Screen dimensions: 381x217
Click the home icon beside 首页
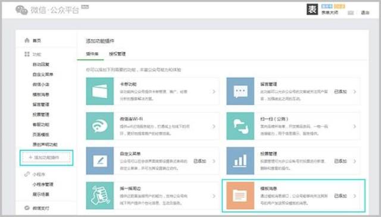[x=27, y=40]
